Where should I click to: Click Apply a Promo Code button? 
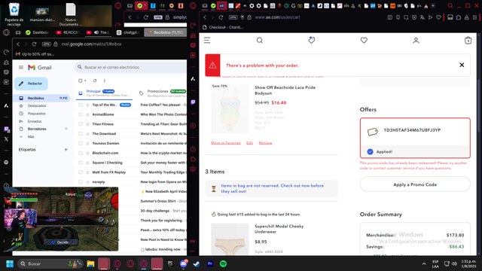tap(415, 184)
